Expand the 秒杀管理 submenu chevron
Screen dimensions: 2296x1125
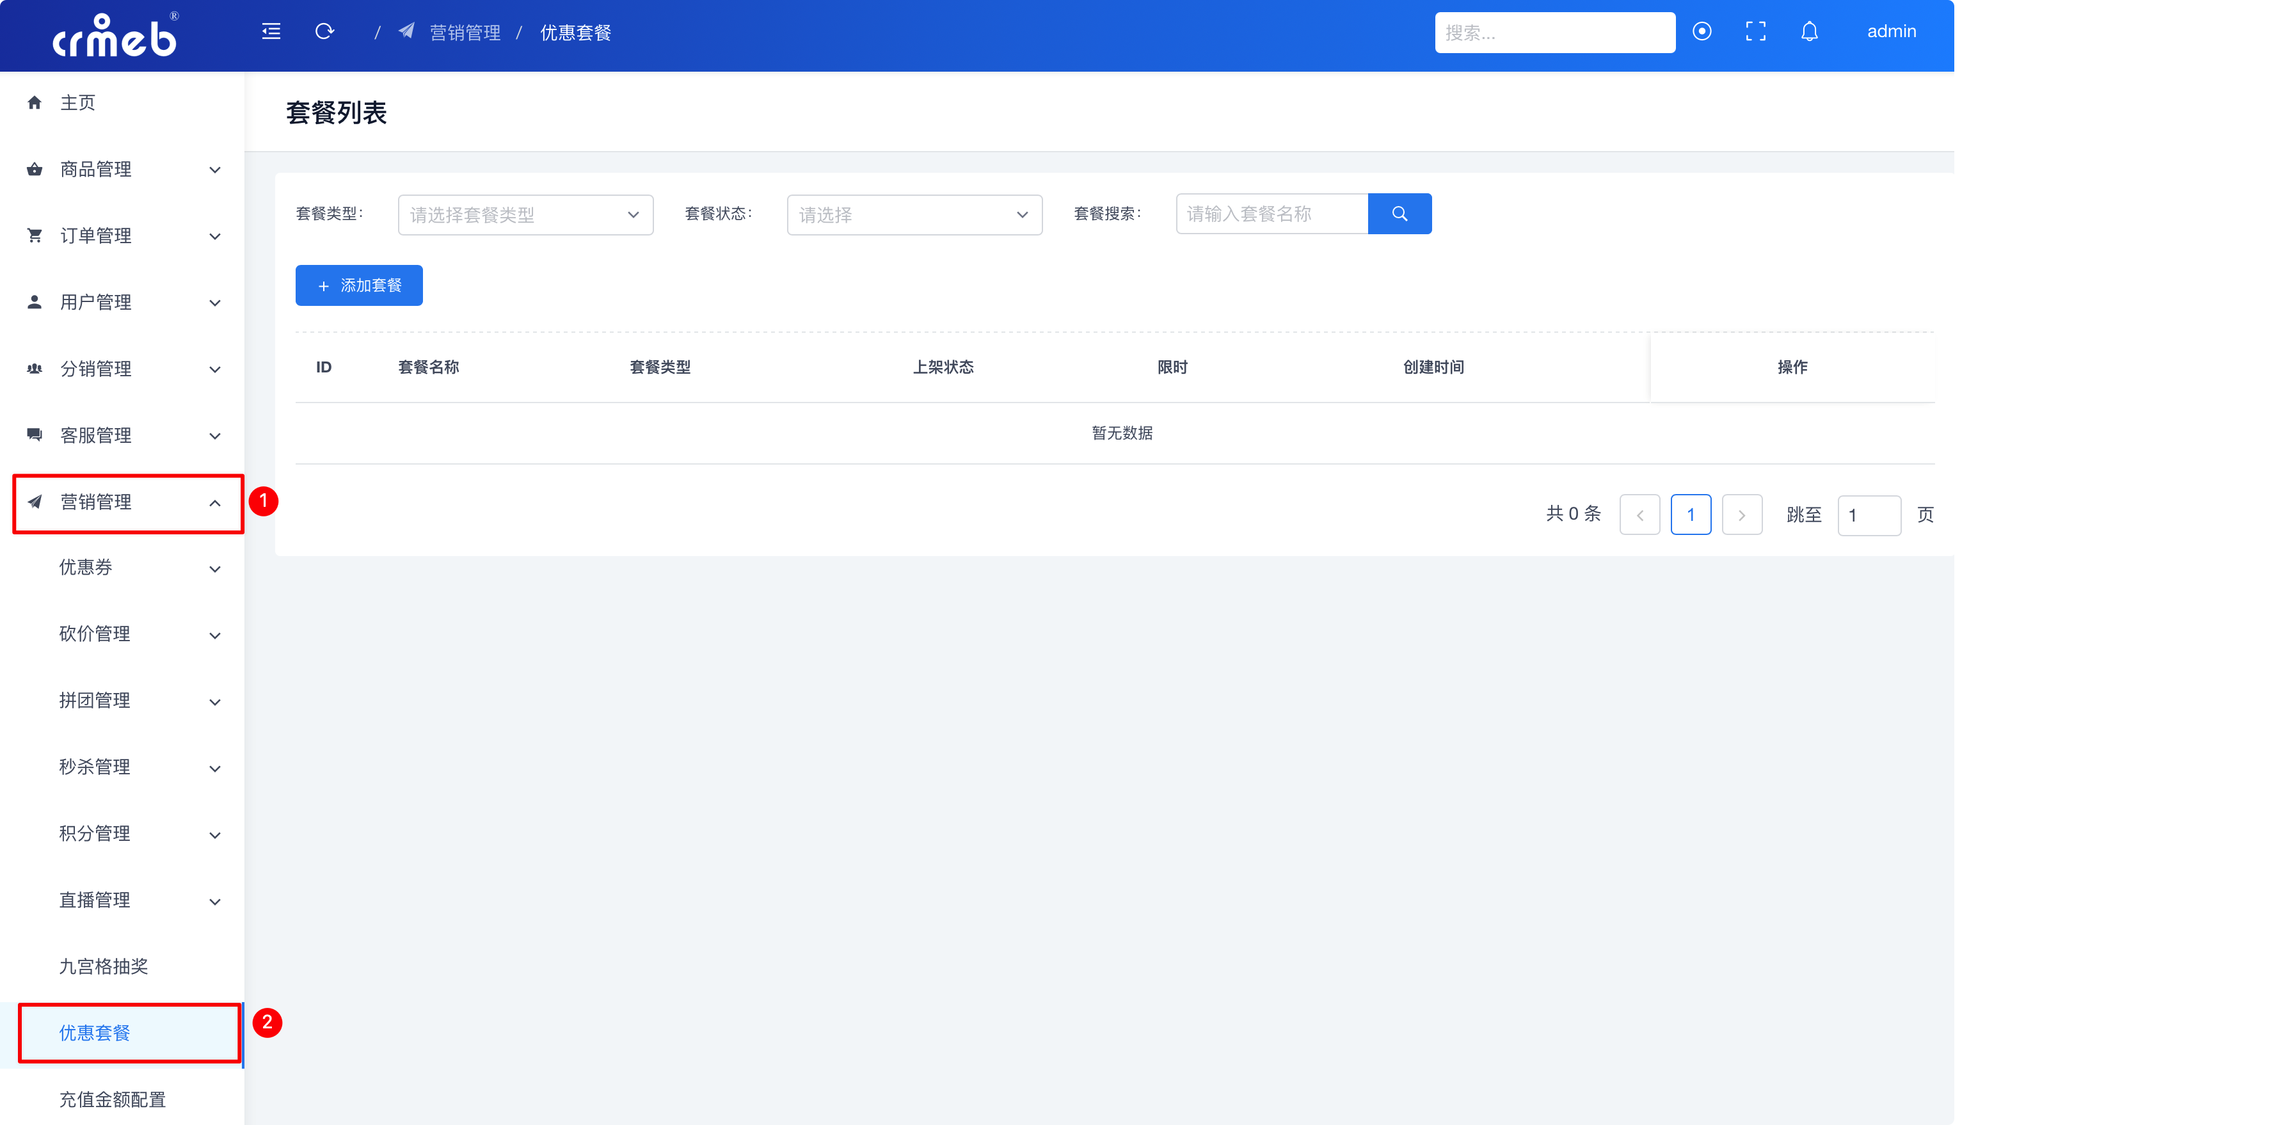point(215,769)
